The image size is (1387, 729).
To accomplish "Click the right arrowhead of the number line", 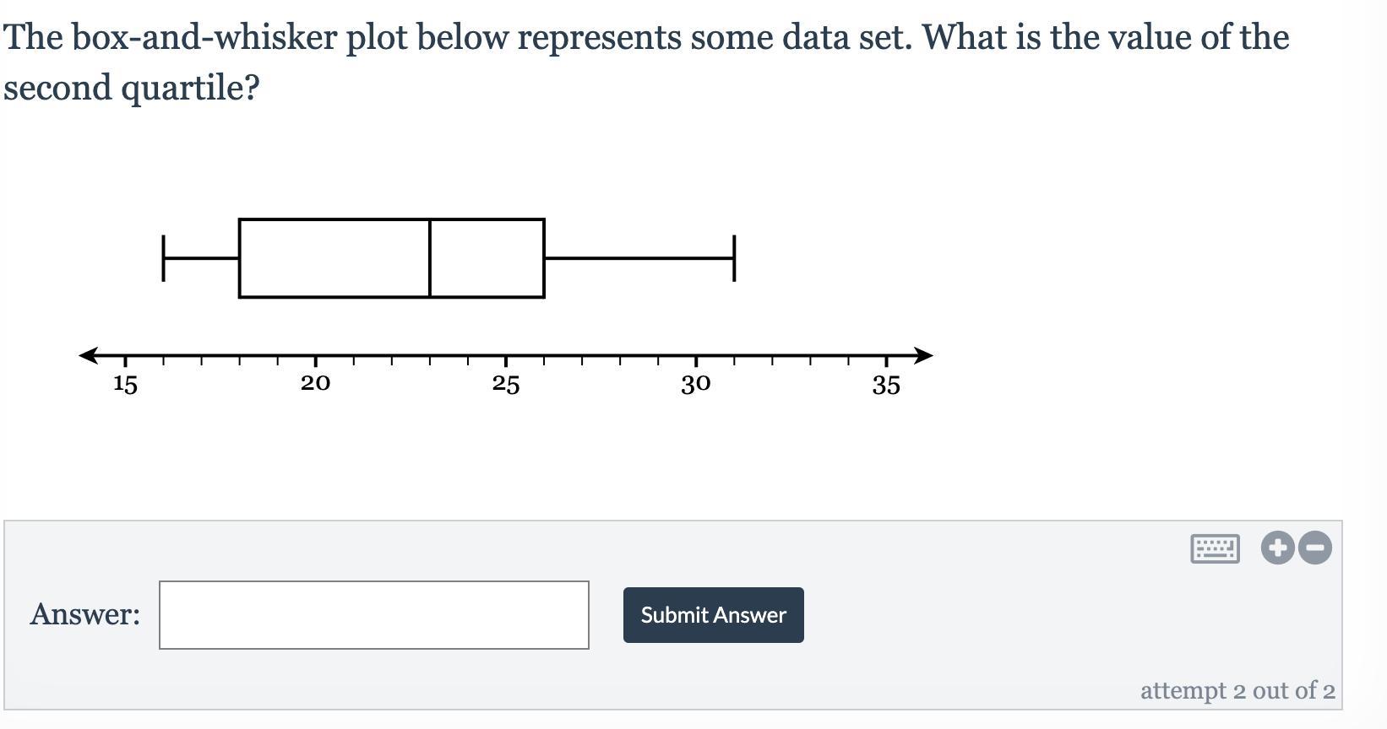I will [x=924, y=355].
